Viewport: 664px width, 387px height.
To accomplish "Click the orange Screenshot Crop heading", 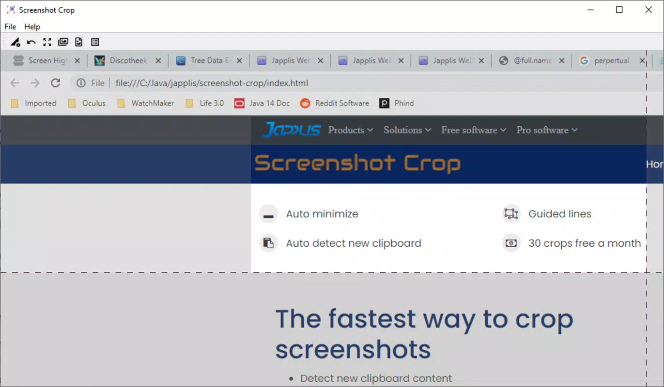I will pos(357,164).
